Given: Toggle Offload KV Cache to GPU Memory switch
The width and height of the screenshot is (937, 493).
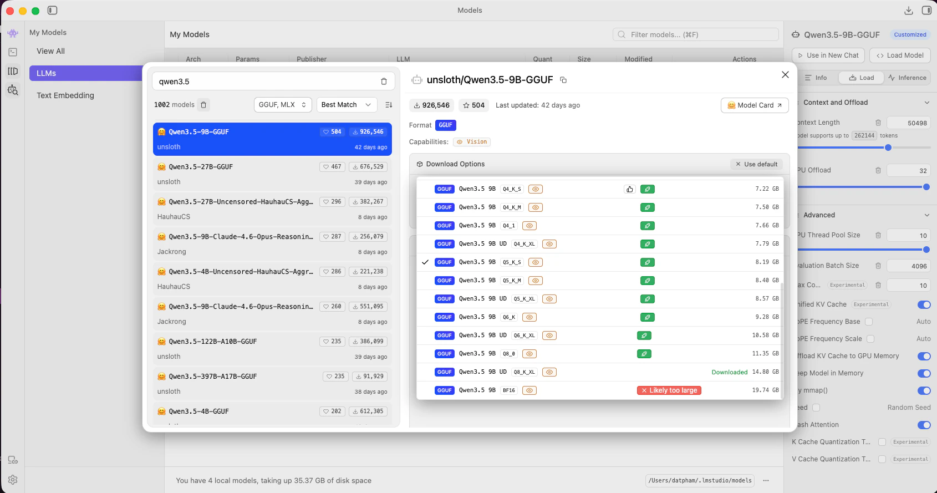Looking at the screenshot, I should [x=924, y=356].
